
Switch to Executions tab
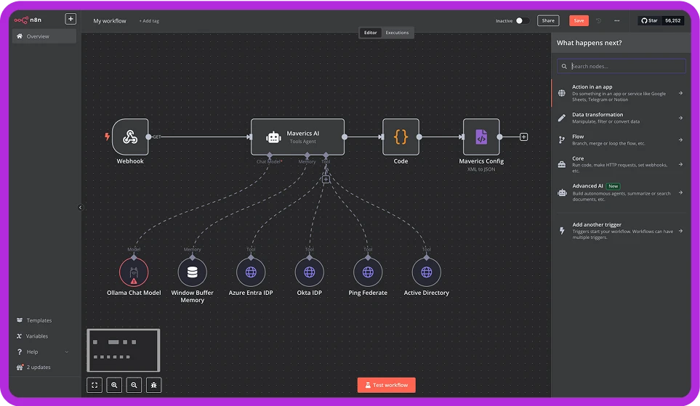[x=397, y=33]
